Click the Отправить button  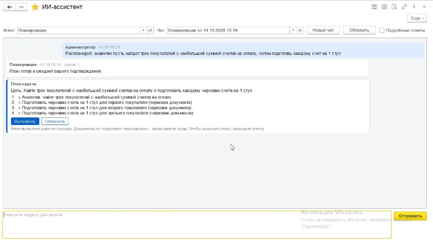tap(410, 216)
